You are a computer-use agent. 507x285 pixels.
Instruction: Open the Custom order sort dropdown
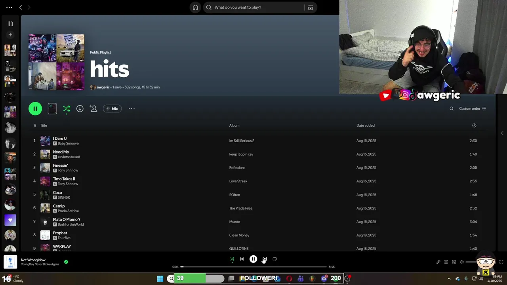click(473, 108)
